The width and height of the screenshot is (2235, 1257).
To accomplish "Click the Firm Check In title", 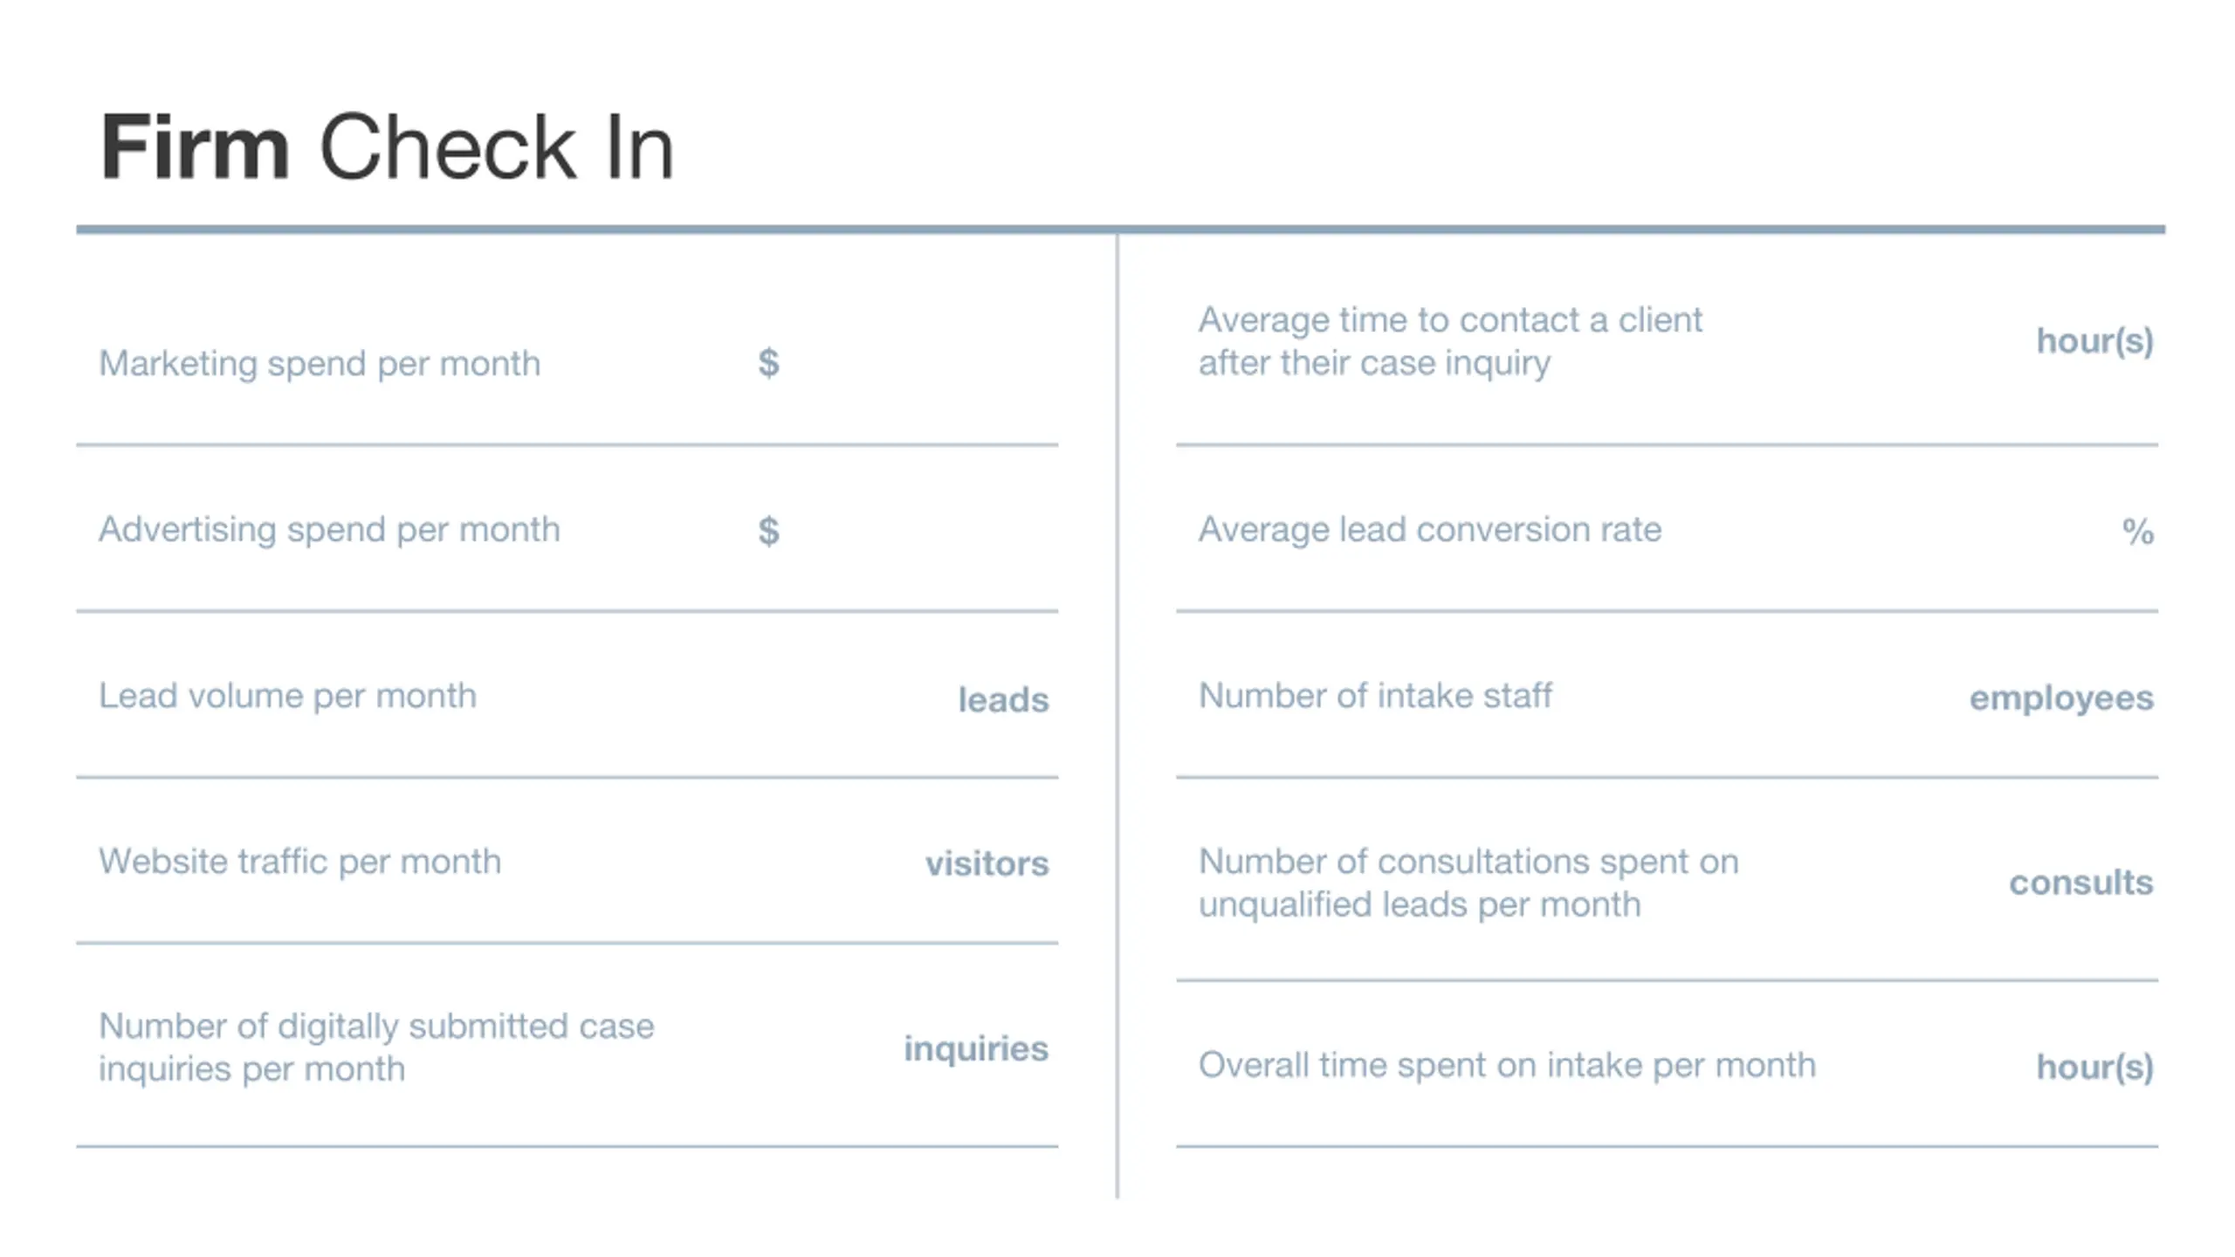I will point(387,147).
